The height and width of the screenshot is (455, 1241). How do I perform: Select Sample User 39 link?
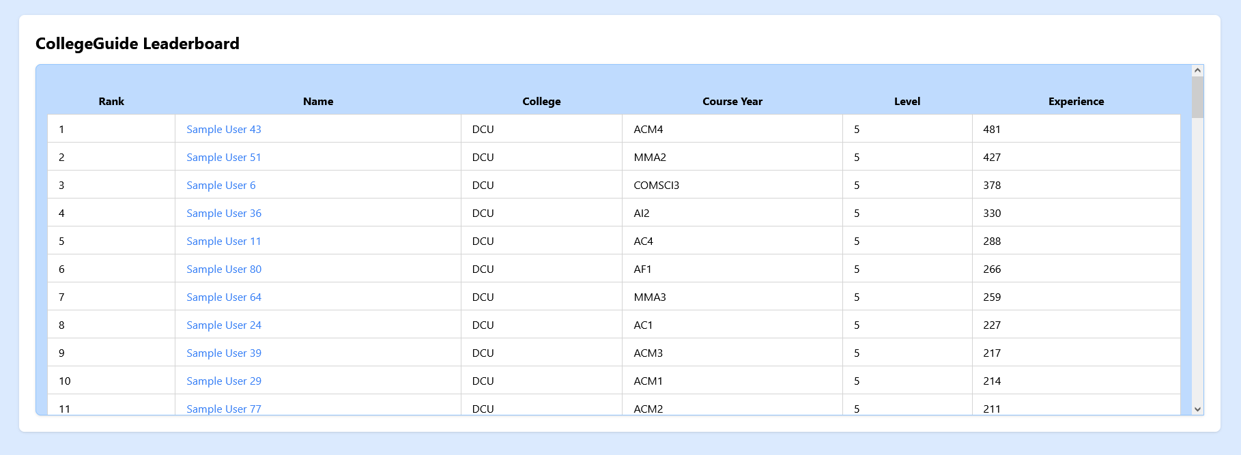coord(224,353)
